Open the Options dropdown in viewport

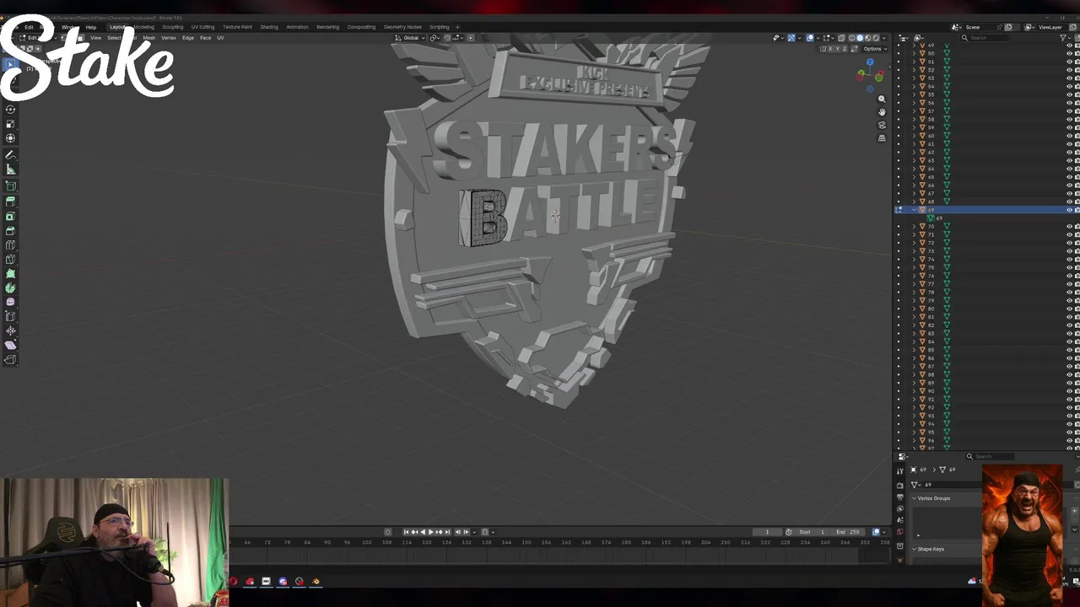pos(873,49)
